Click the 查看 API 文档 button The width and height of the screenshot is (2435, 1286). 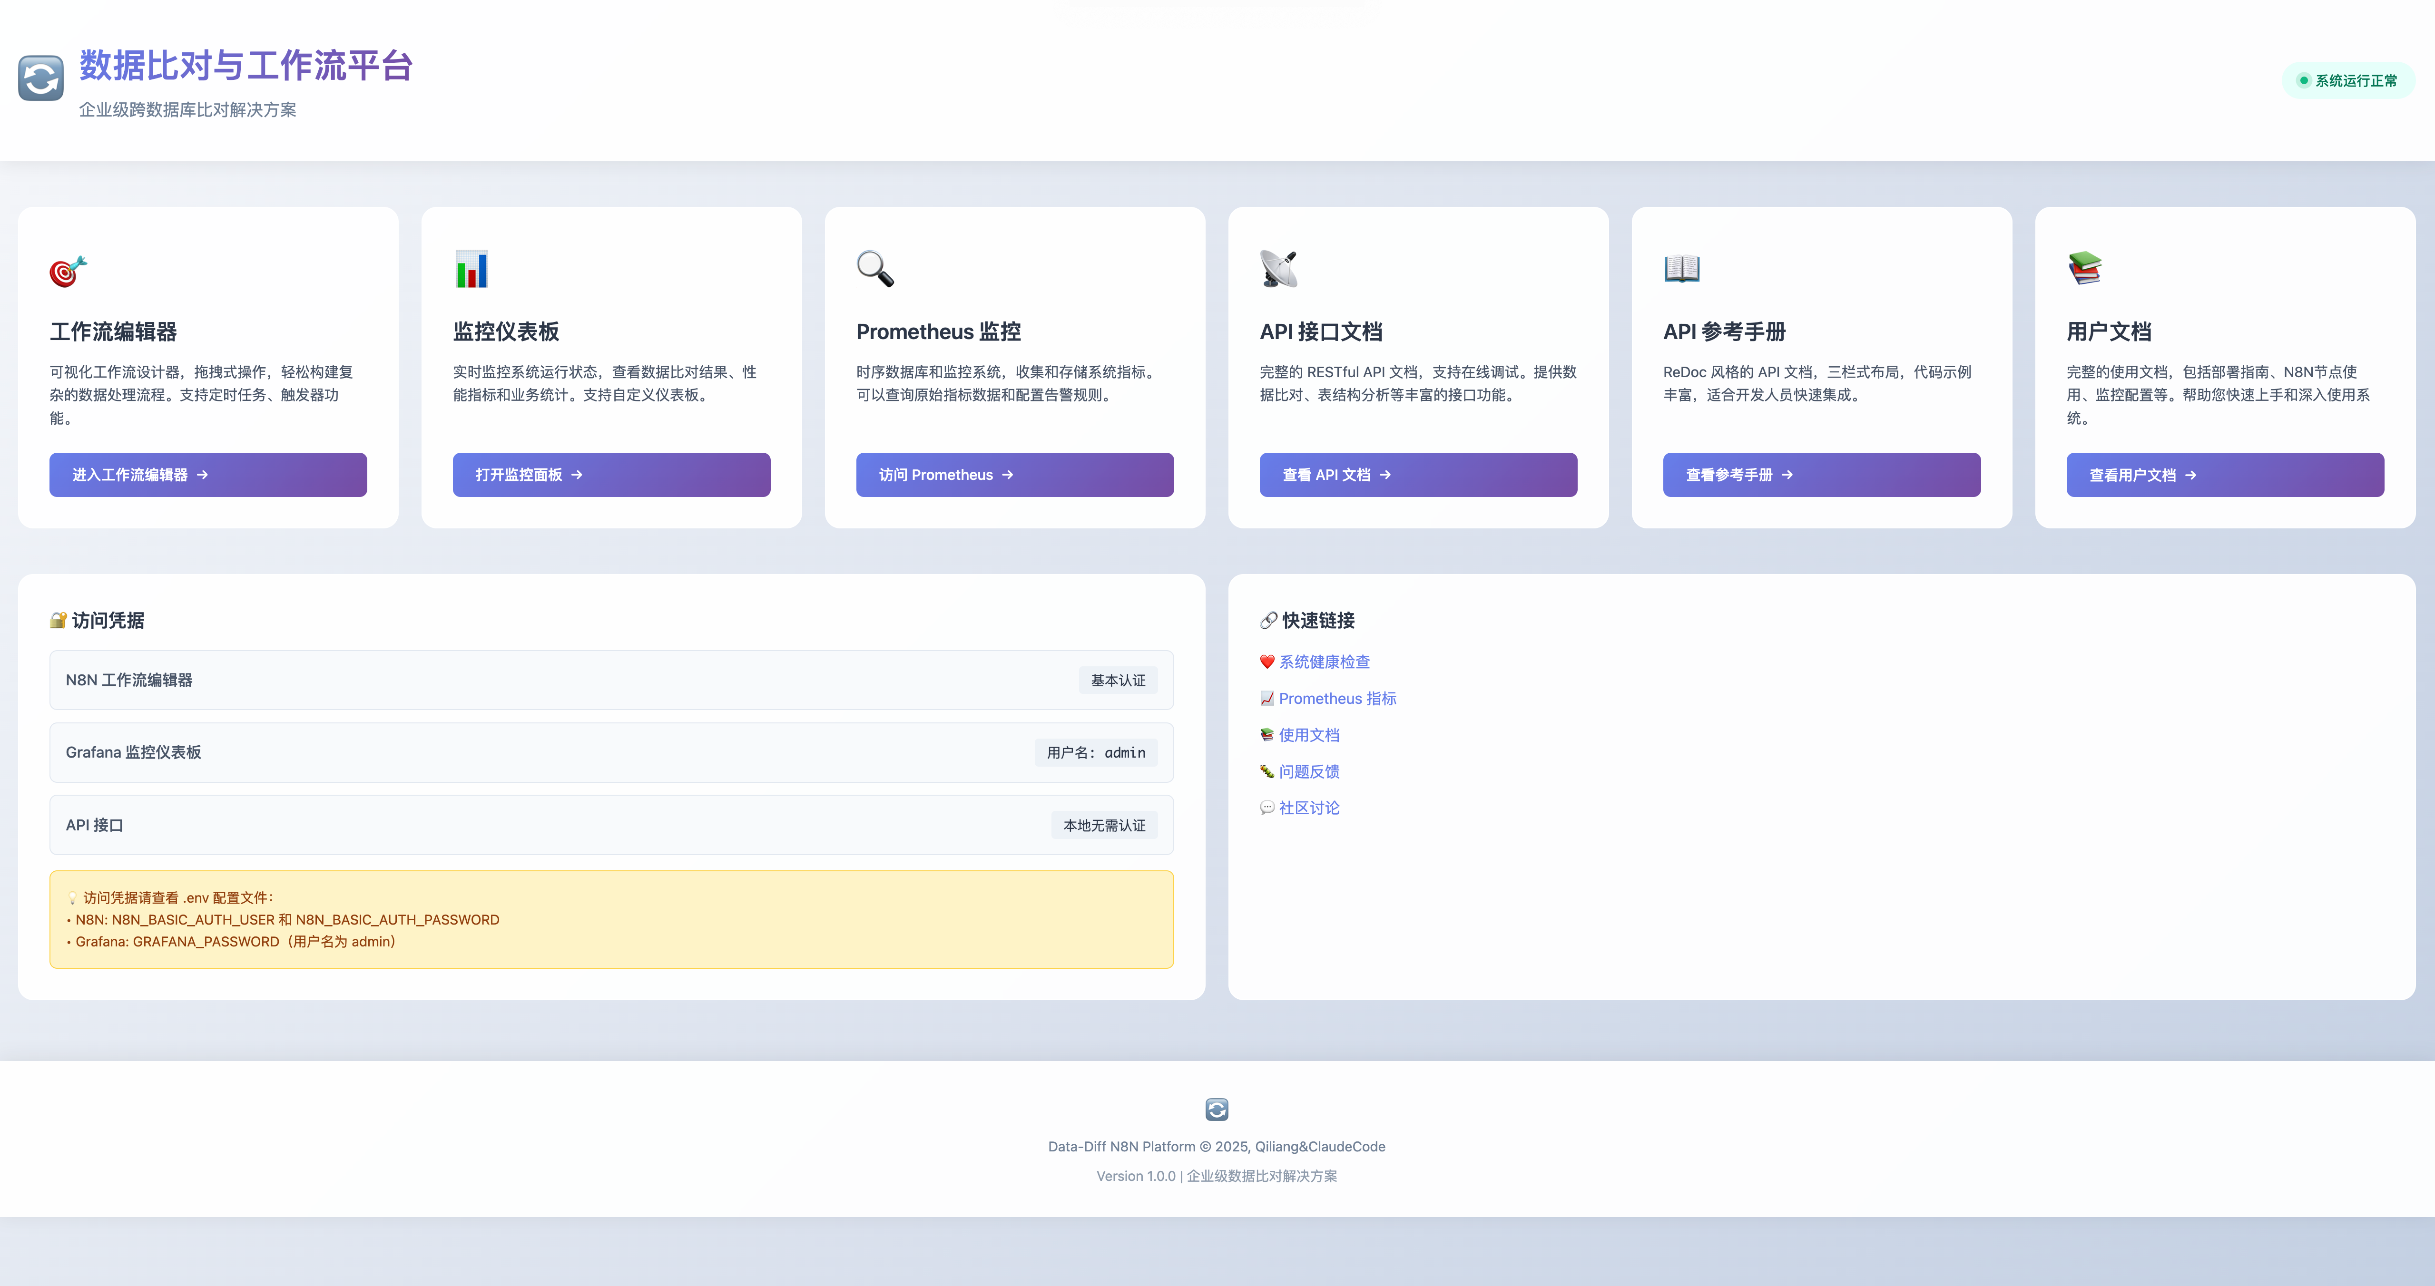pos(1418,475)
